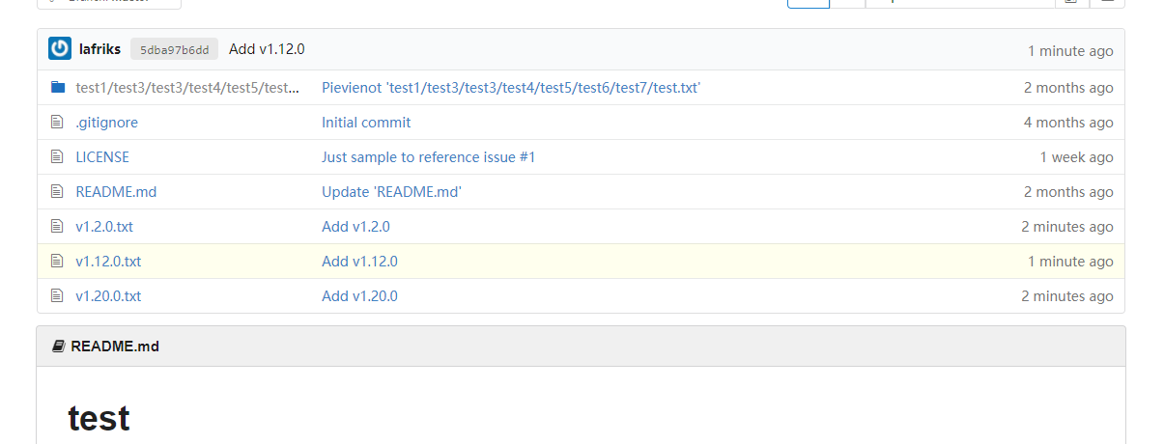The width and height of the screenshot is (1164, 444).
Task: Open README.md in the file list
Action: tap(116, 192)
